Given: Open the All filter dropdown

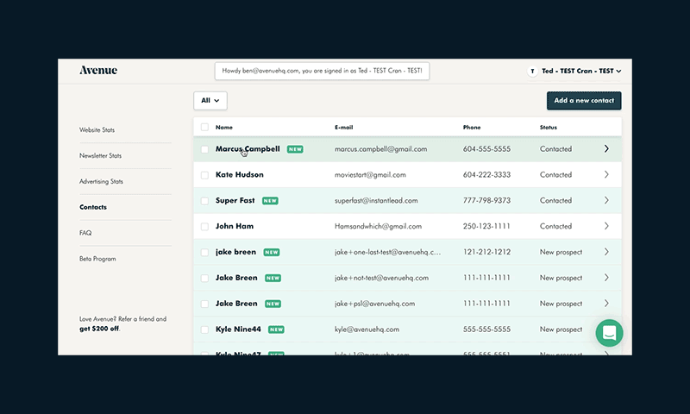Looking at the screenshot, I should click(210, 101).
